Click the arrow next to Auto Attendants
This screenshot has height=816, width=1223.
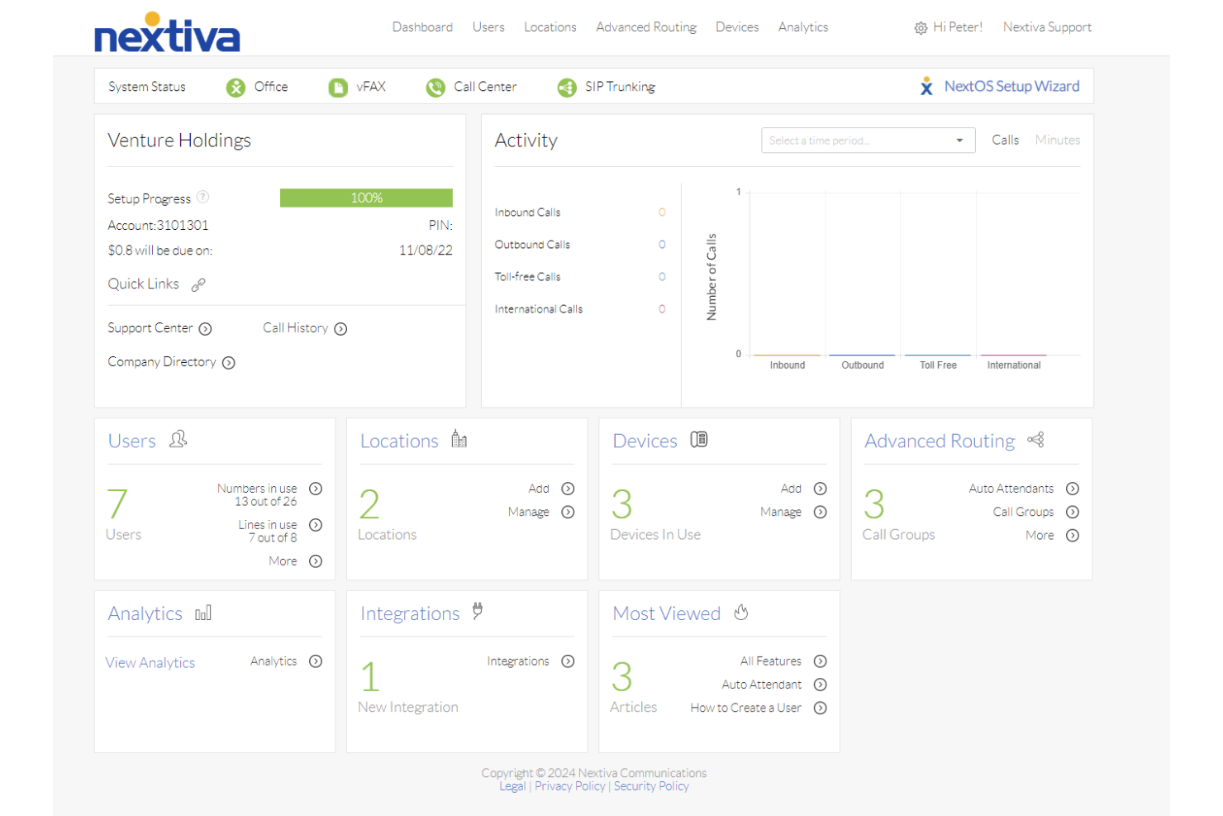(1073, 489)
